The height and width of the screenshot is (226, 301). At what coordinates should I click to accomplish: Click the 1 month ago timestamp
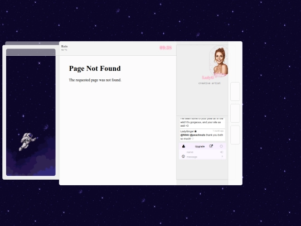pyautogui.click(x=218, y=131)
